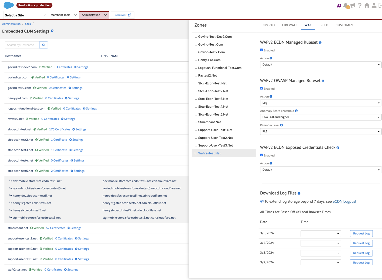Click gear Settings for wafv2-test.net
Screen dimensions: 382x280
pyautogui.click(x=71, y=270)
